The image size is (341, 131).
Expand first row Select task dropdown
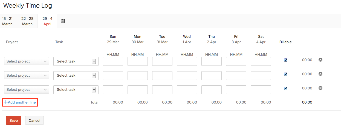coord(76,61)
